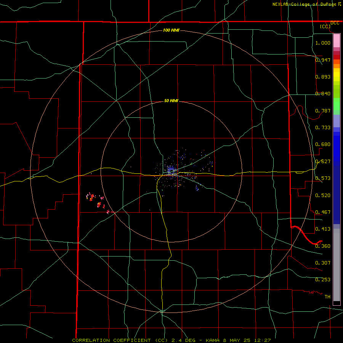Click the TH threshold label
The width and height of the screenshot is (343, 343).
point(327,297)
